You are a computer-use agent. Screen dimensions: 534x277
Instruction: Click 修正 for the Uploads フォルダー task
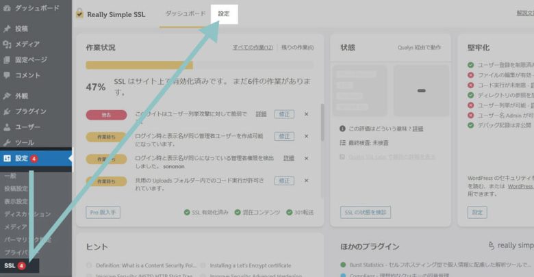pos(284,181)
